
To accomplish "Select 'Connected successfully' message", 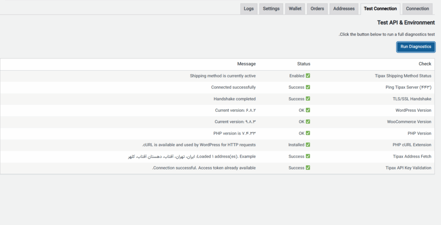I will coord(233,87).
